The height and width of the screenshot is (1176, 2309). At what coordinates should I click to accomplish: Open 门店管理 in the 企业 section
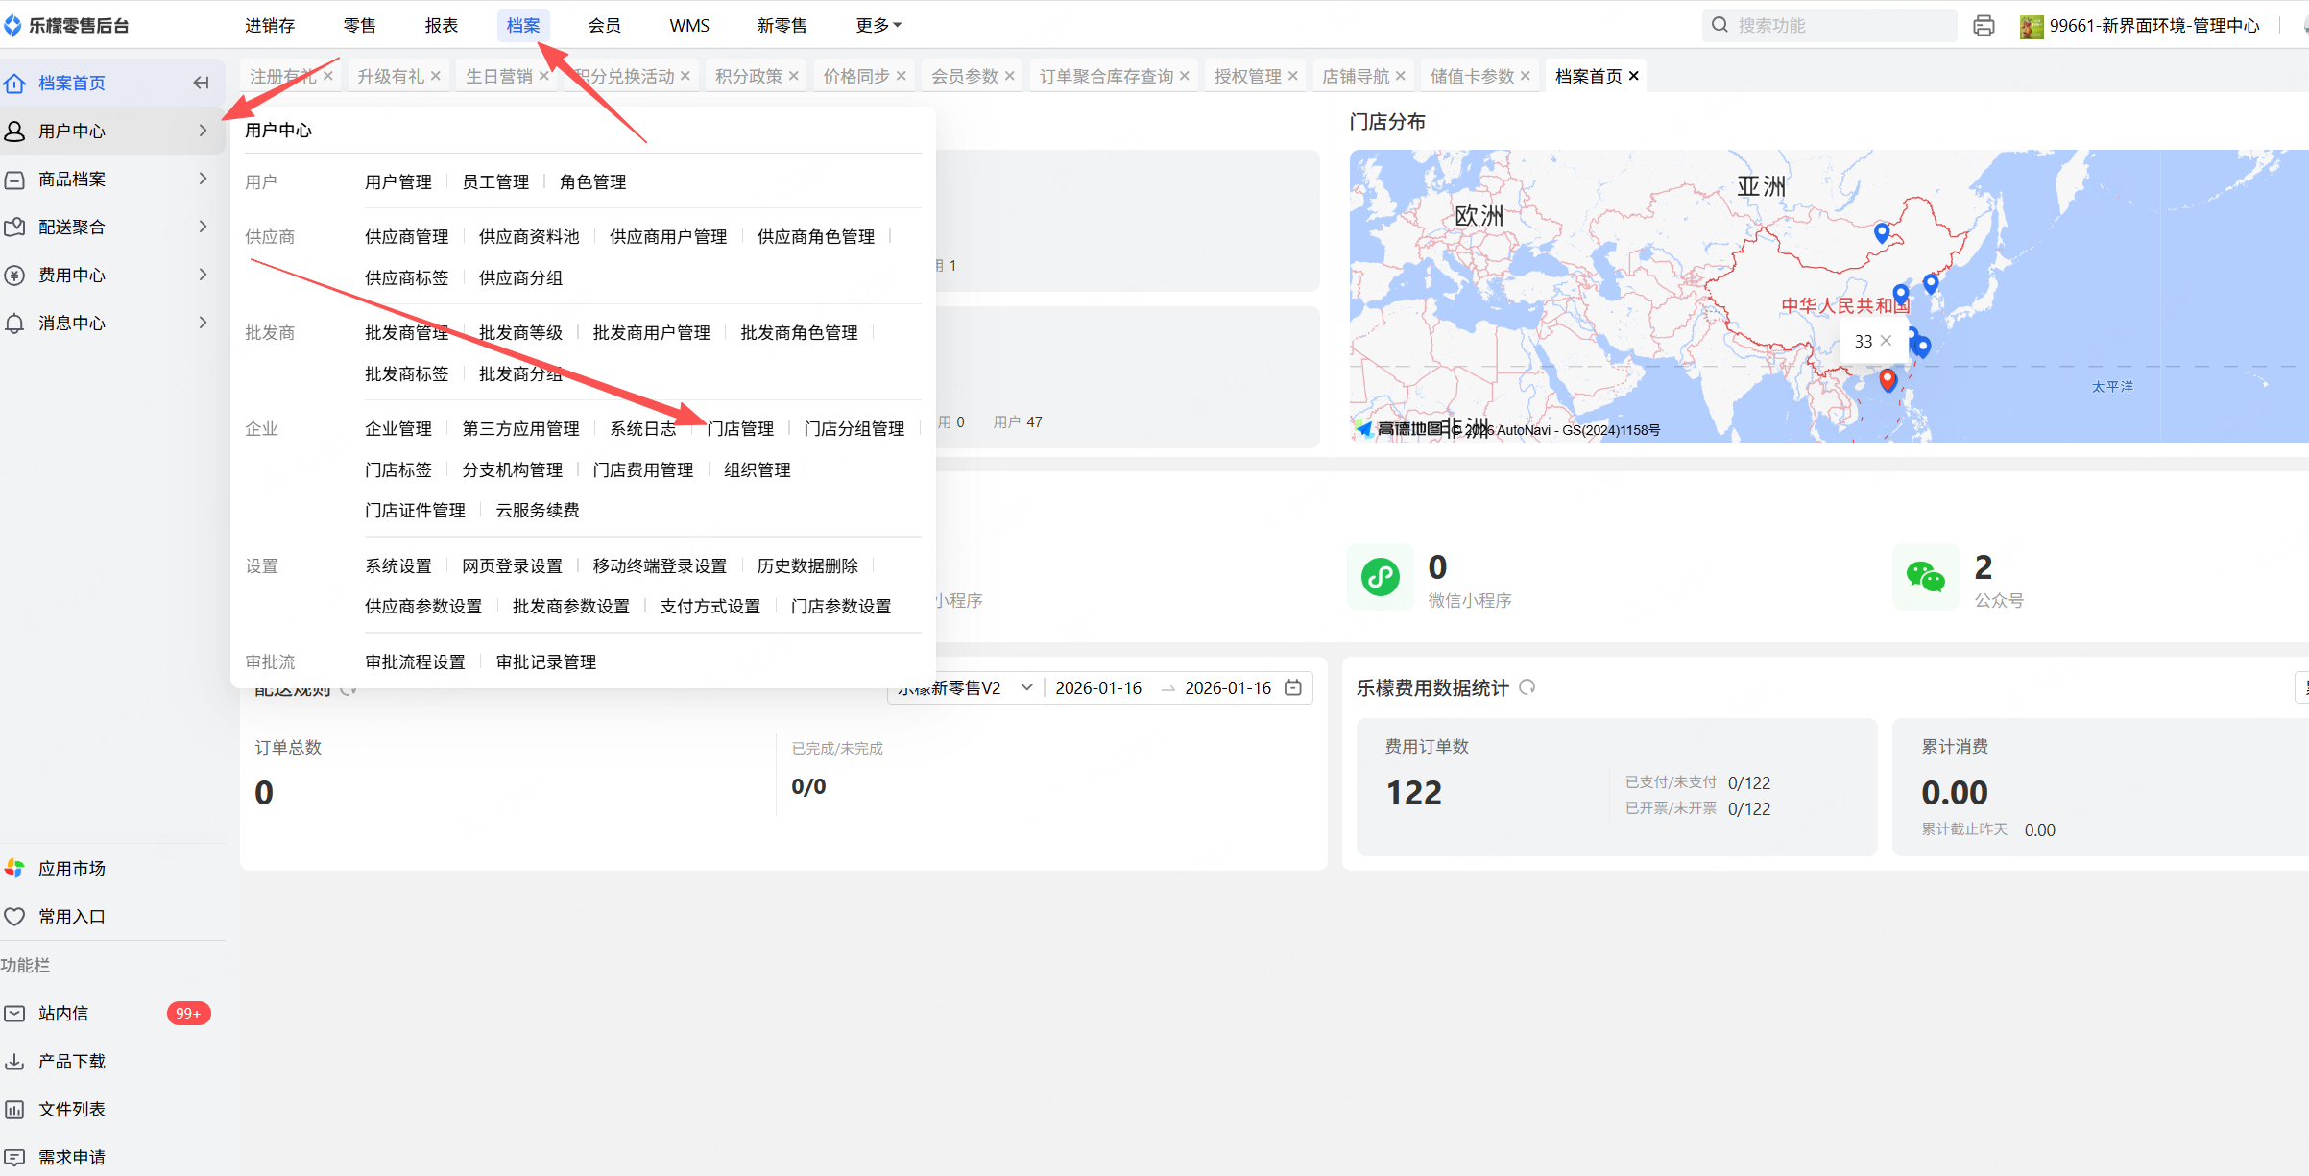click(740, 429)
